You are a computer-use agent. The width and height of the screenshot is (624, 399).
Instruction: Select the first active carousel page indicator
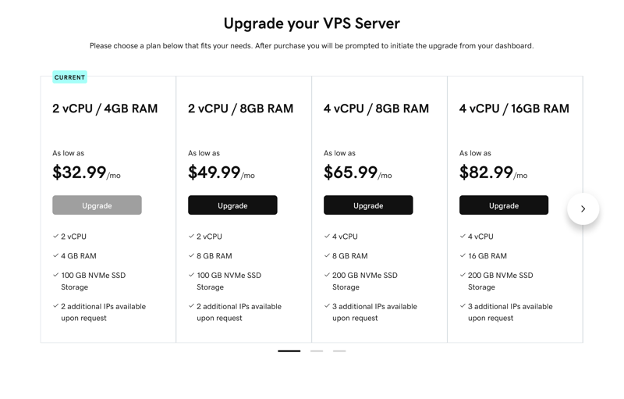[x=289, y=351]
